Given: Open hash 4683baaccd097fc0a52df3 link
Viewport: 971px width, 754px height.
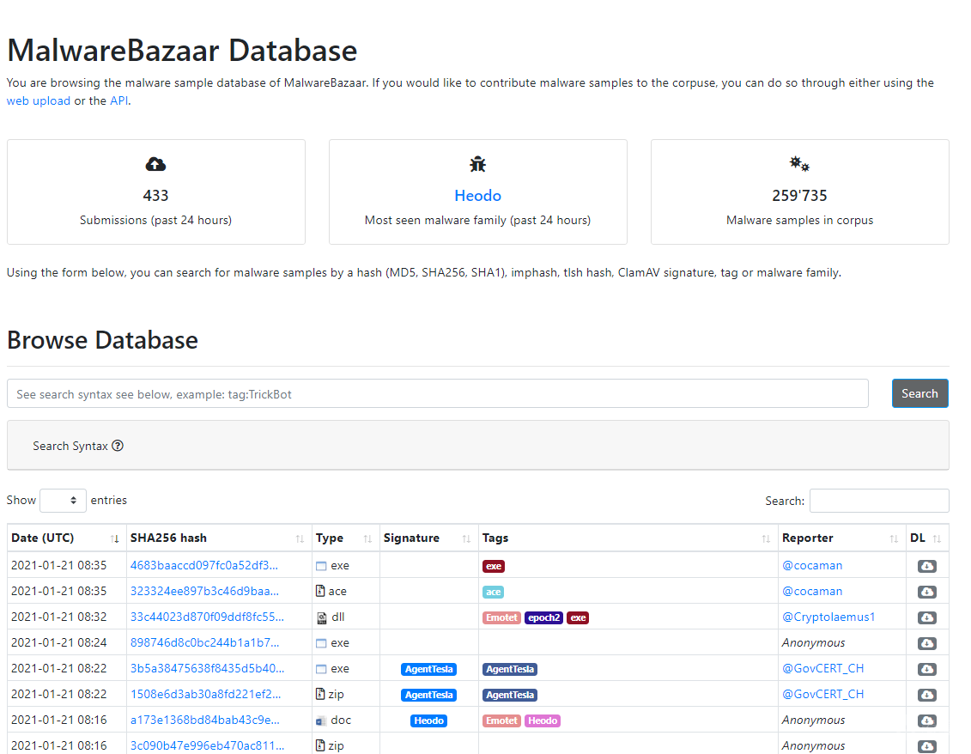Looking at the screenshot, I should tap(203, 565).
